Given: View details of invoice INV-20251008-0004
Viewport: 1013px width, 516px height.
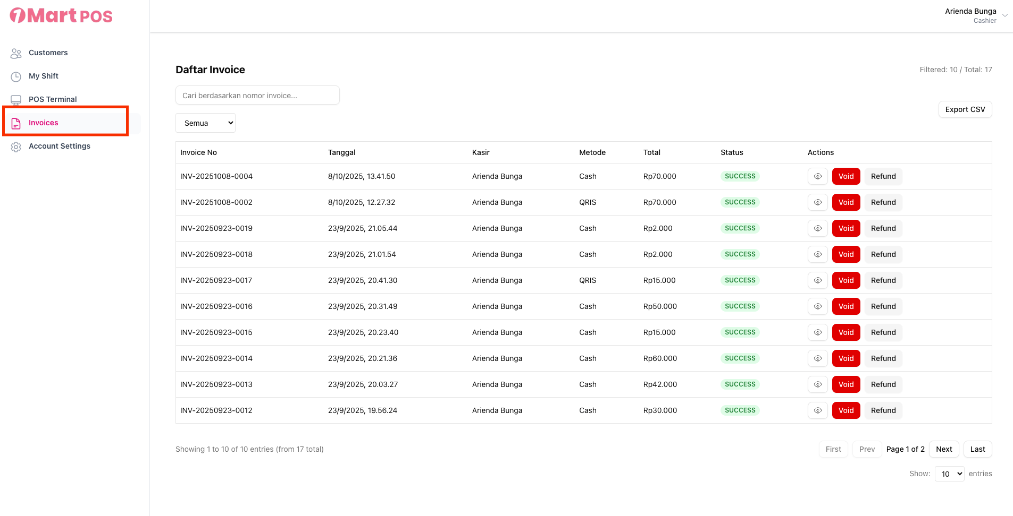Looking at the screenshot, I should (817, 176).
